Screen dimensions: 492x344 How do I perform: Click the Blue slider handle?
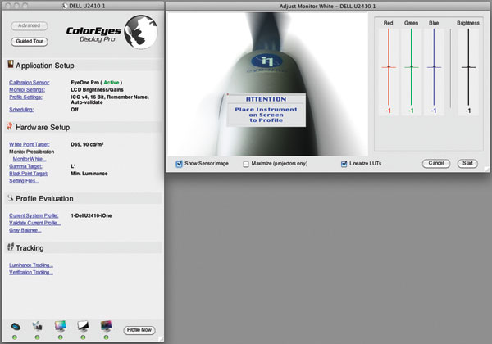[x=434, y=67]
